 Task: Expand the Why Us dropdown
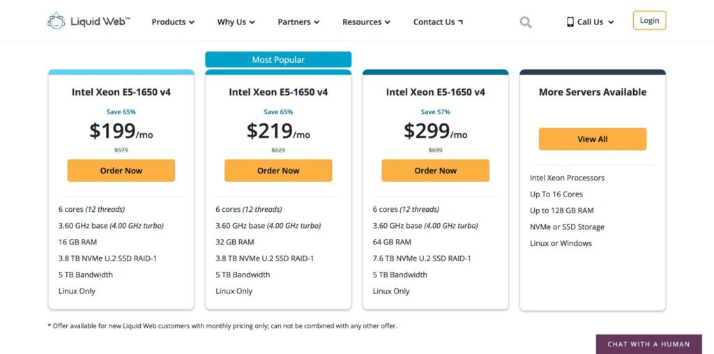tap(236, 22)
